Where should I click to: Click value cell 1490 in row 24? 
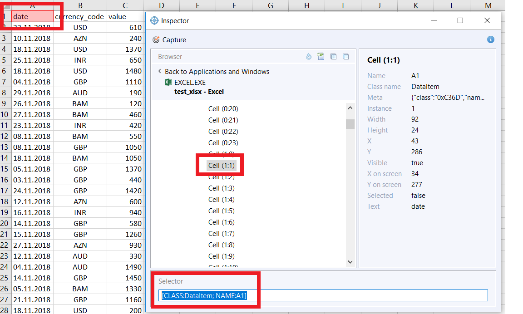[125, 267]
